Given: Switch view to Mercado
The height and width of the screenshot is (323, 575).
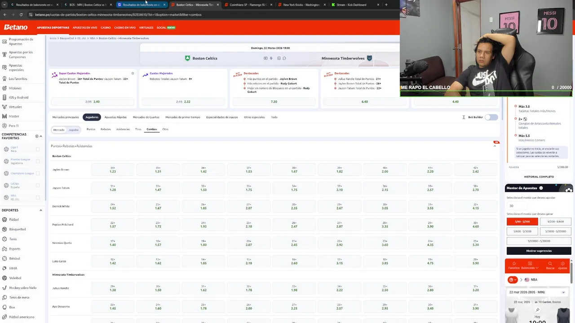Looking at the screenshot, I should (59, 130).
